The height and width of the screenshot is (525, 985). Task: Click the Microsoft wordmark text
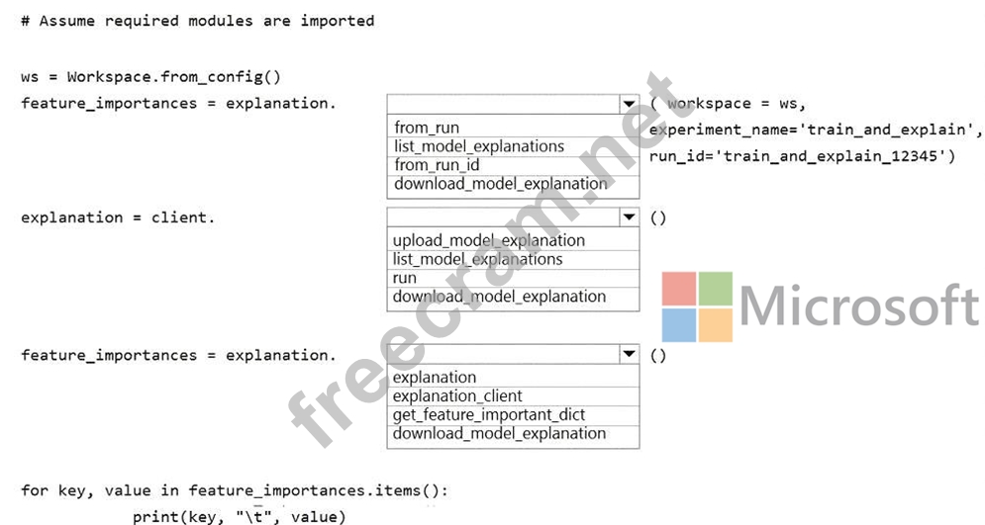(x=858, y=306)
